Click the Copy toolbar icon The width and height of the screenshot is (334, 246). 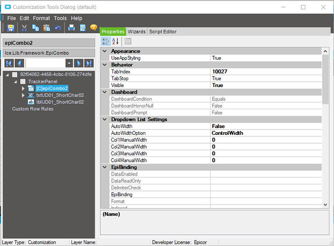[35, 28]
